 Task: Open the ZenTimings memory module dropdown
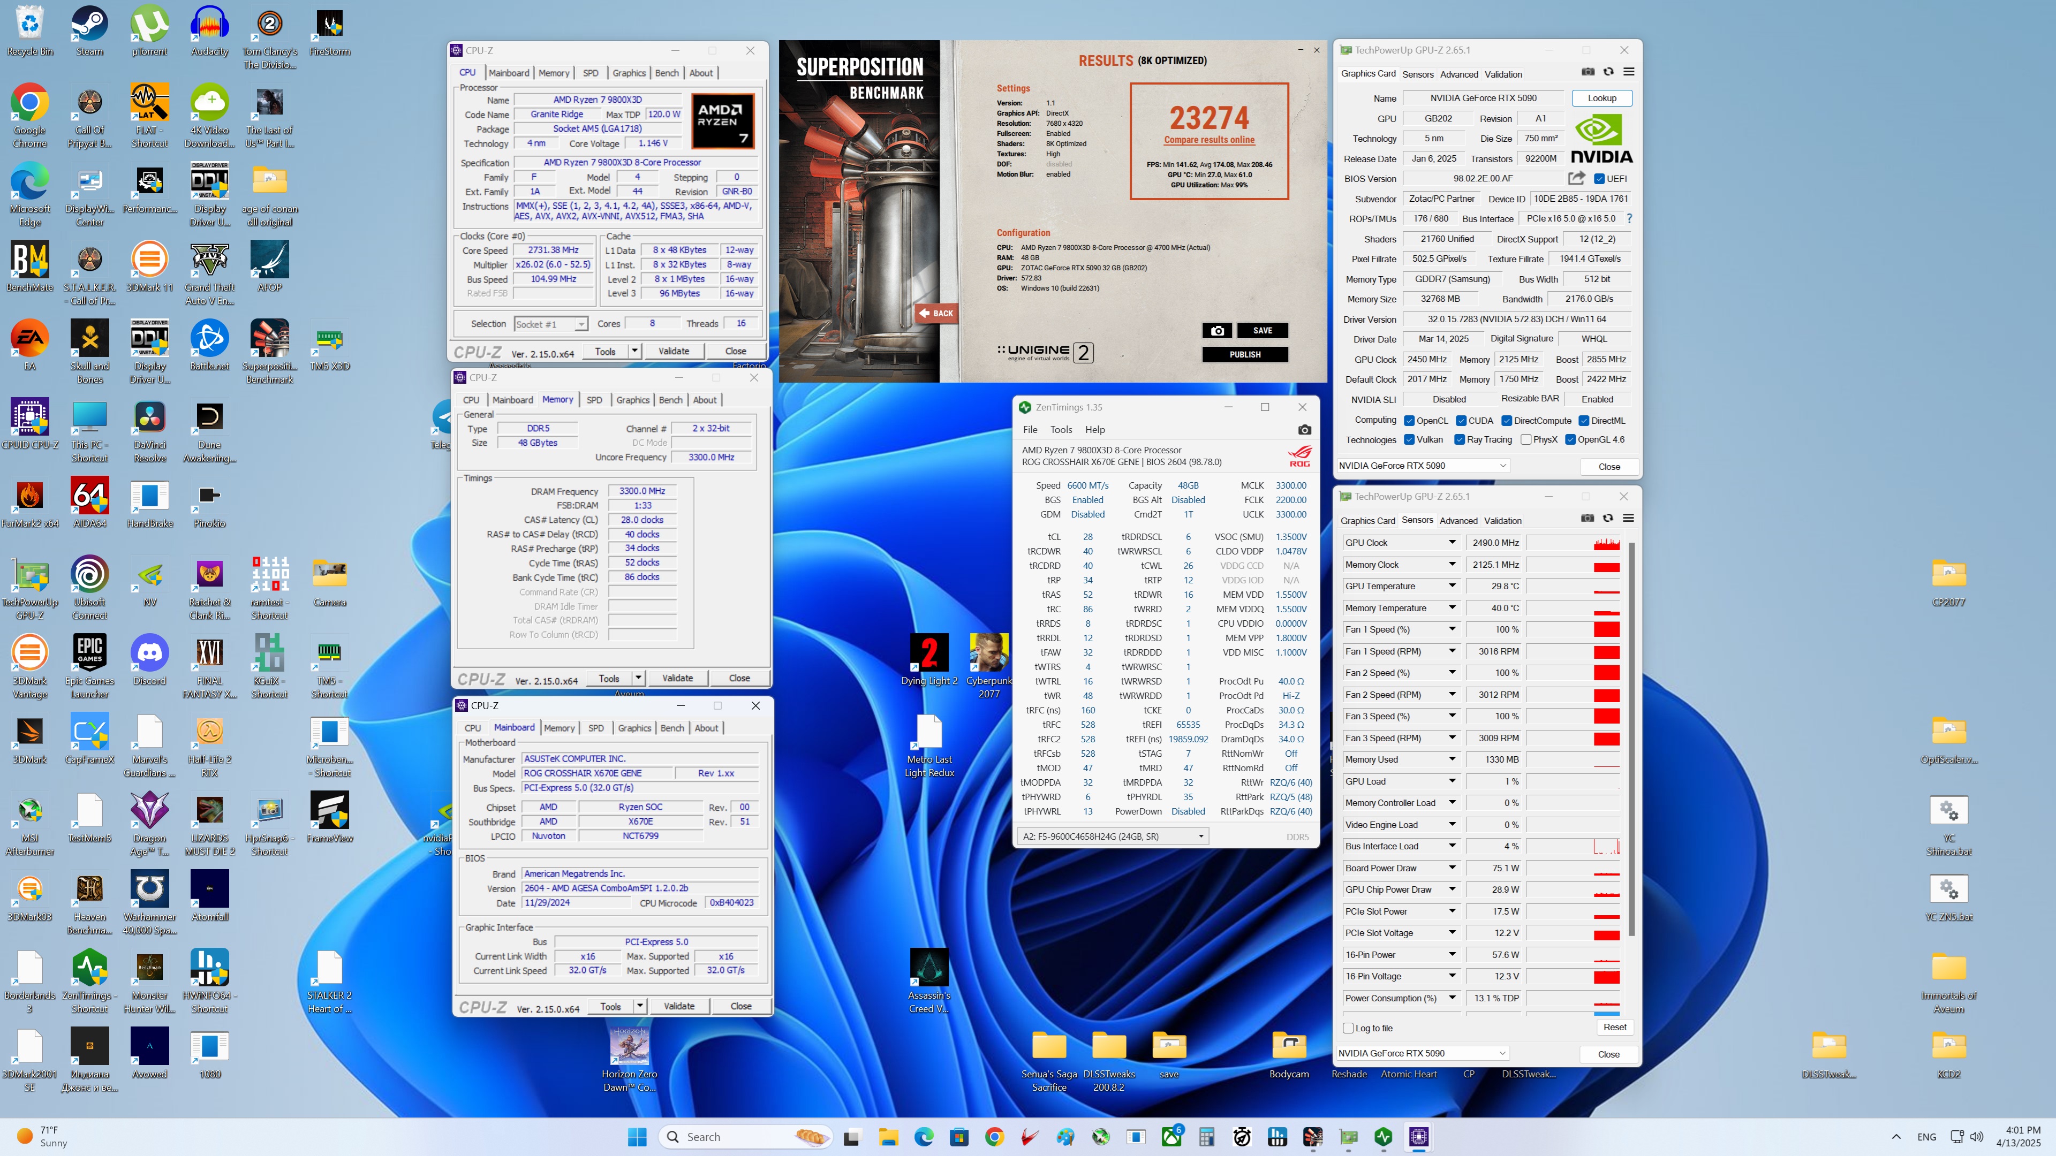click(1113, 836)
